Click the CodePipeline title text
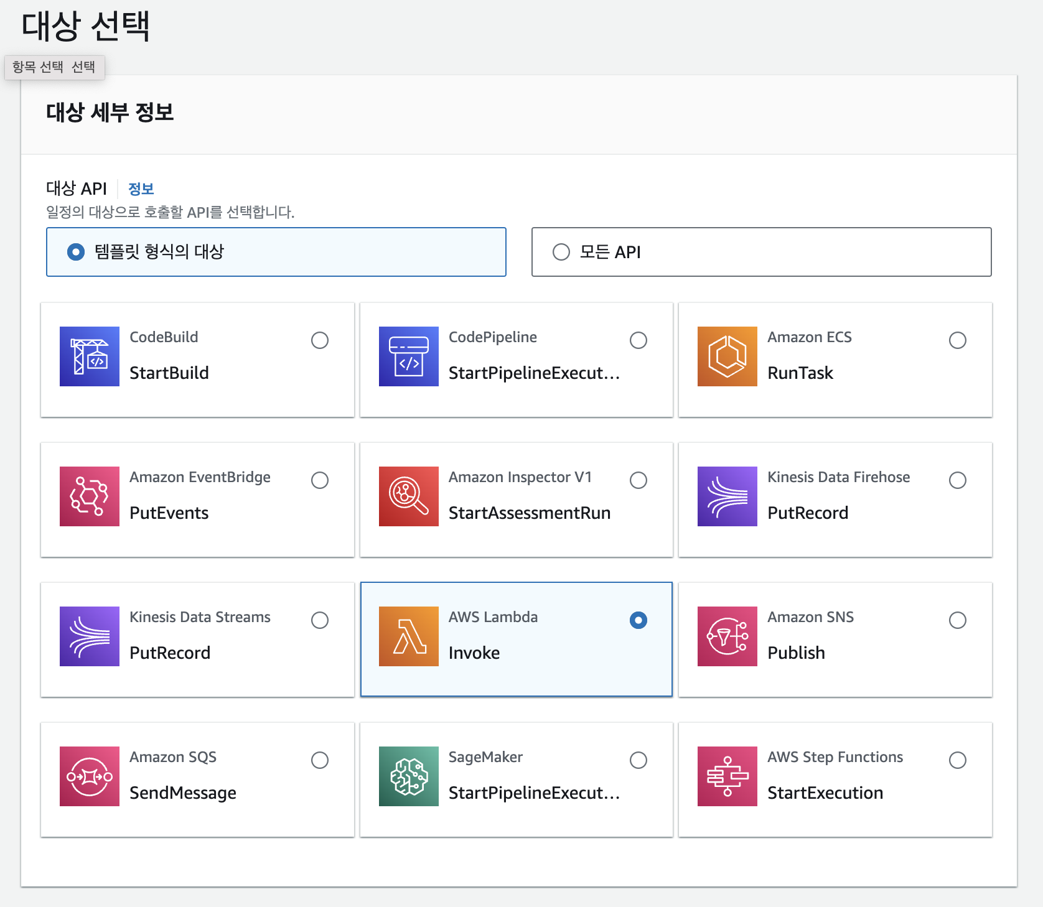 pyautogui.click(x=493, y=337)
